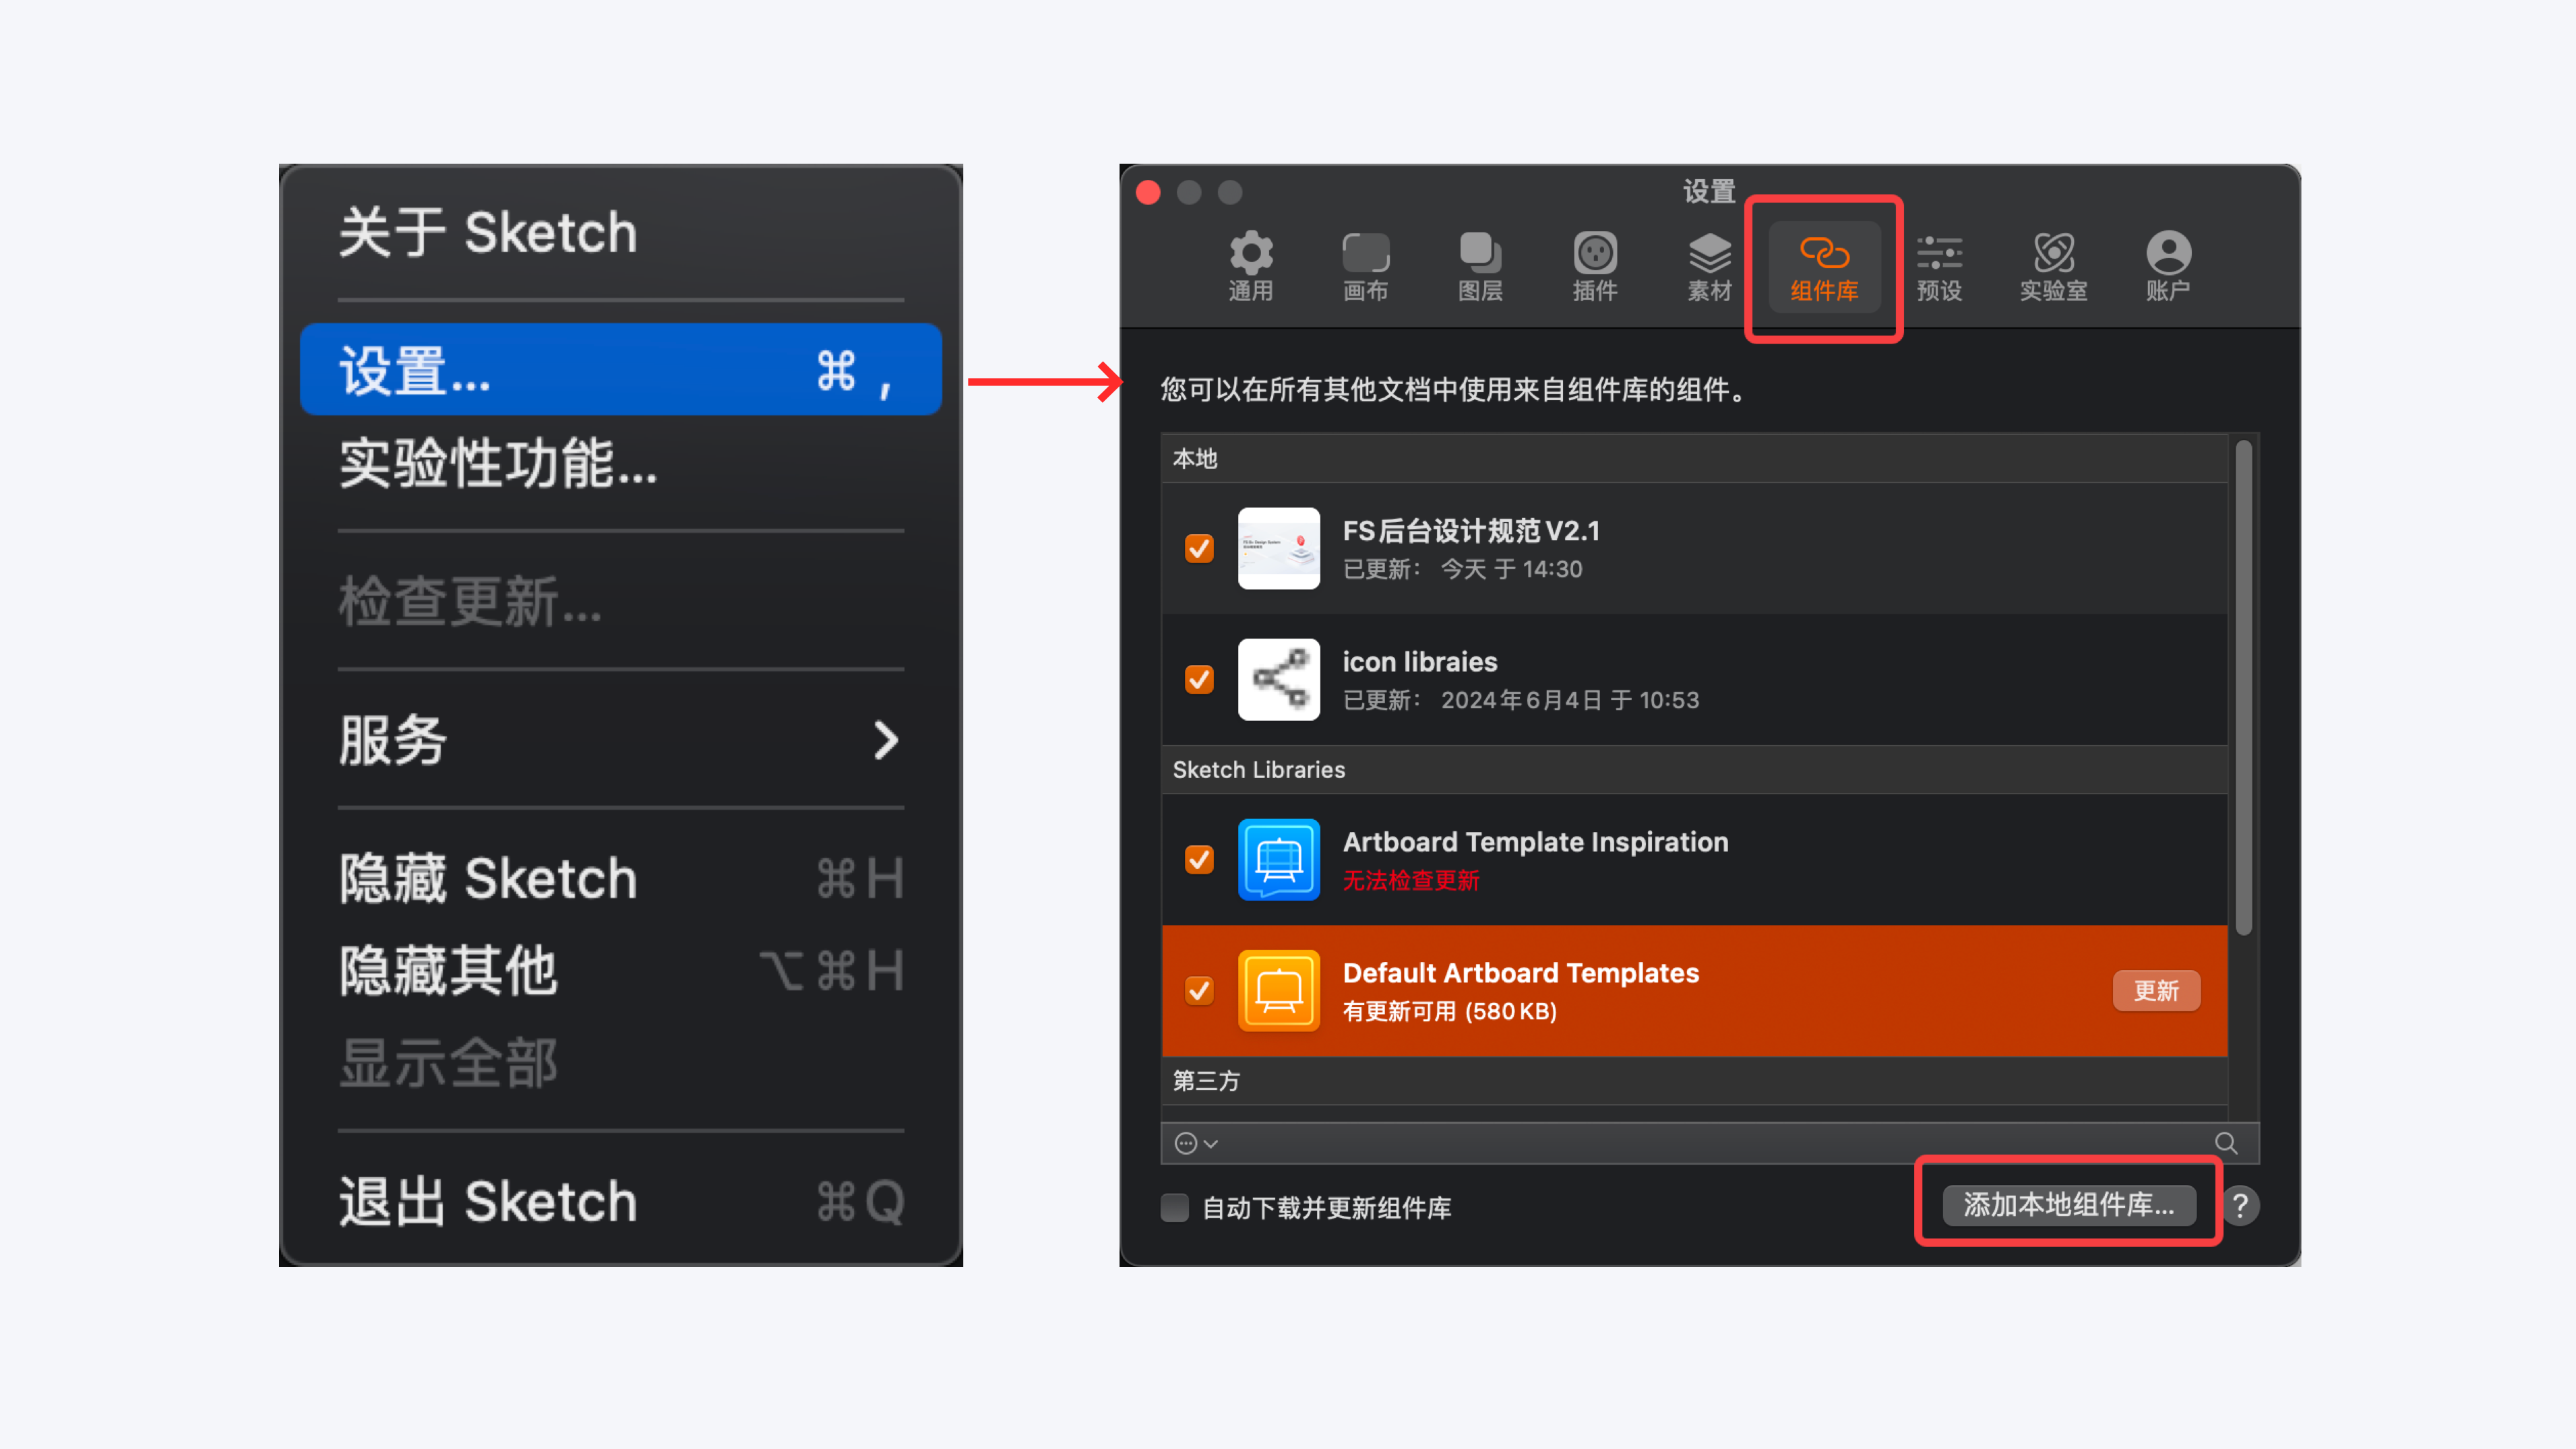
Task: Click the FS后台设计规范 V2.1 title text
Action: (x=1471, y=531)
